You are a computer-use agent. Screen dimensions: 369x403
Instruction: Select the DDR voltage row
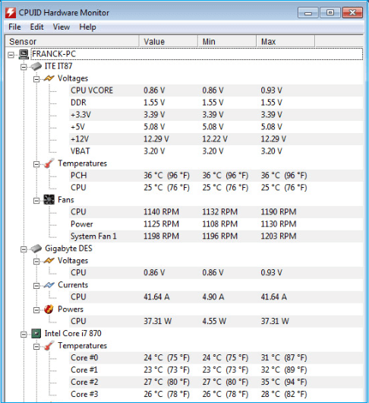(216, 103)
